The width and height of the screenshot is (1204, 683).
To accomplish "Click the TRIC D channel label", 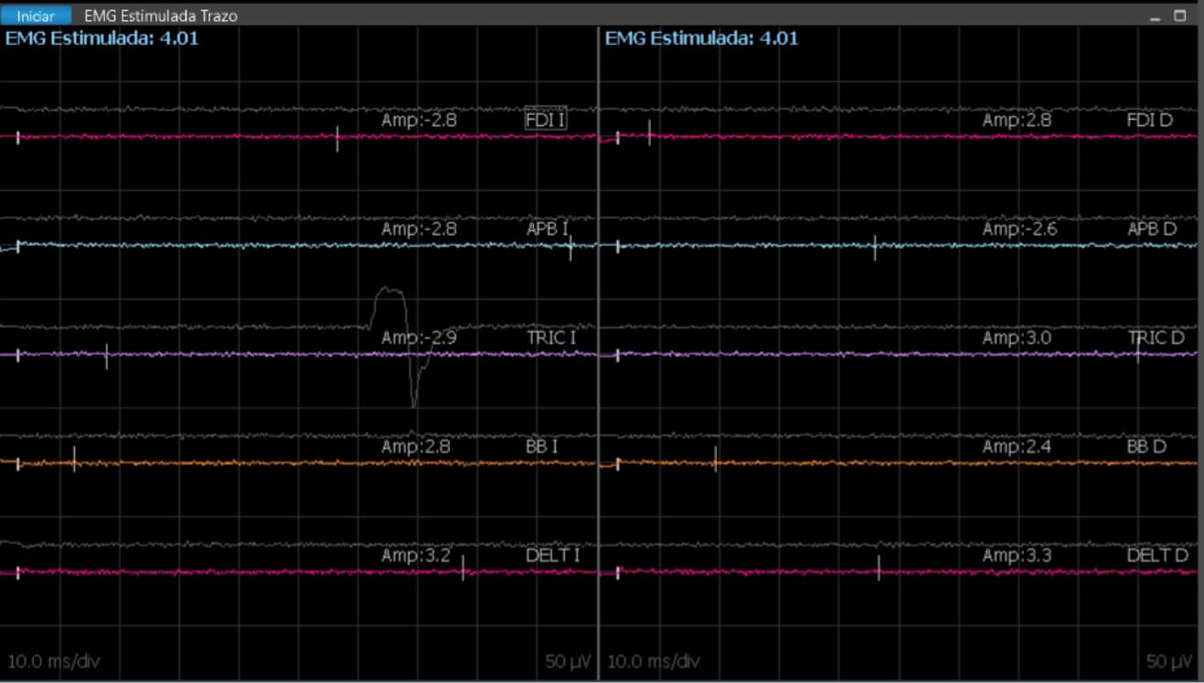I will click(1156, 337).
